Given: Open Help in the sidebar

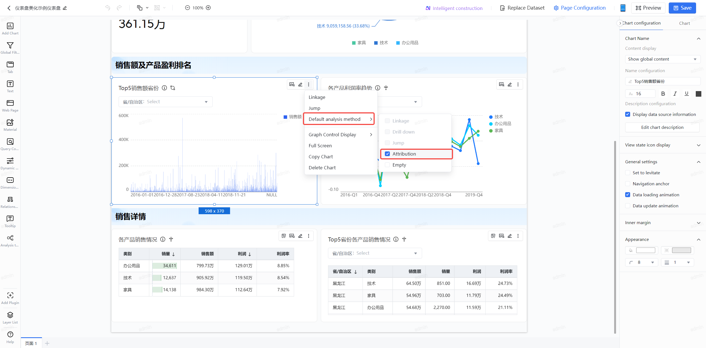Looking at the screenshot, I should coord(10,337).
